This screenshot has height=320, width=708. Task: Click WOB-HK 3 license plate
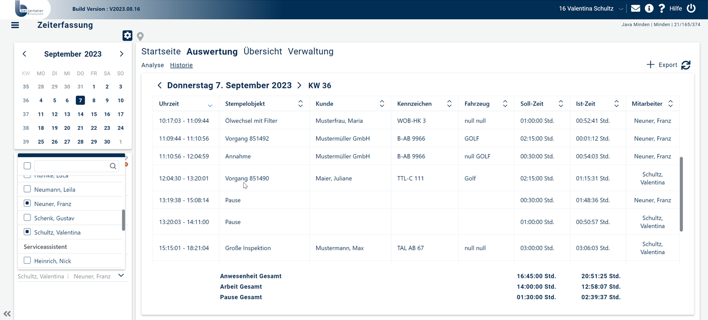point(413,121)
